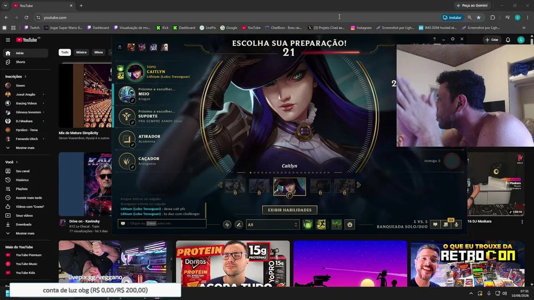Click the swap icon on the CAÇADOR row
The height and width of the screenshot is (300, 534).
132,167
